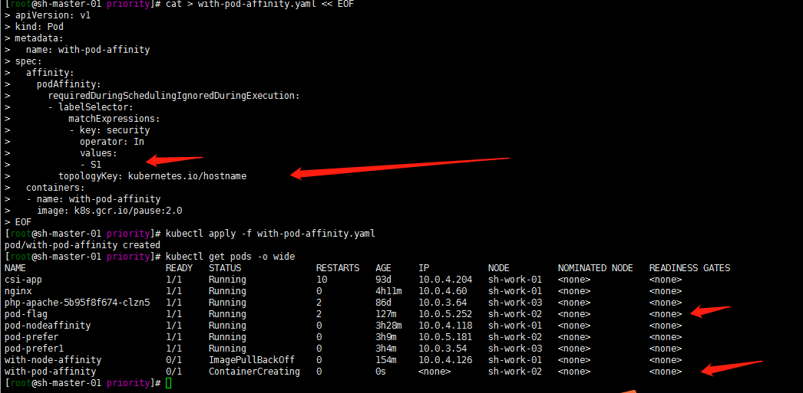Select 'image: k8s.gcr.io/pause:2.0' line
Screen dimensions: 803x393
click(x=110, y=210)
